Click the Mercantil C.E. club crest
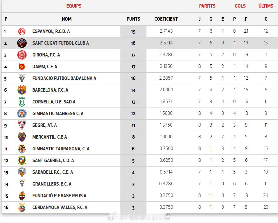 click(x=22, y=137)
